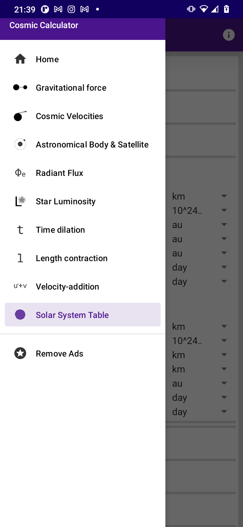Screen dimensions: 243x527
Task: Choose the Astronomical Body & Satellite orbit icon
Action: [20, 144]
